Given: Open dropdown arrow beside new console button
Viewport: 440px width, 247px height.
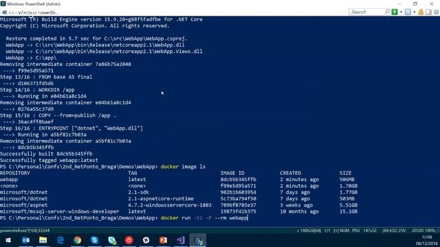Looking at the screenshot, I should [x=401, y=12].
